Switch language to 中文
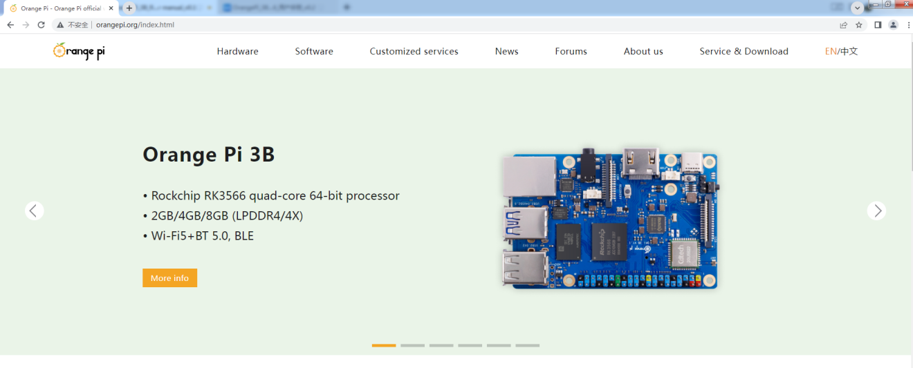 coord(849,51)
